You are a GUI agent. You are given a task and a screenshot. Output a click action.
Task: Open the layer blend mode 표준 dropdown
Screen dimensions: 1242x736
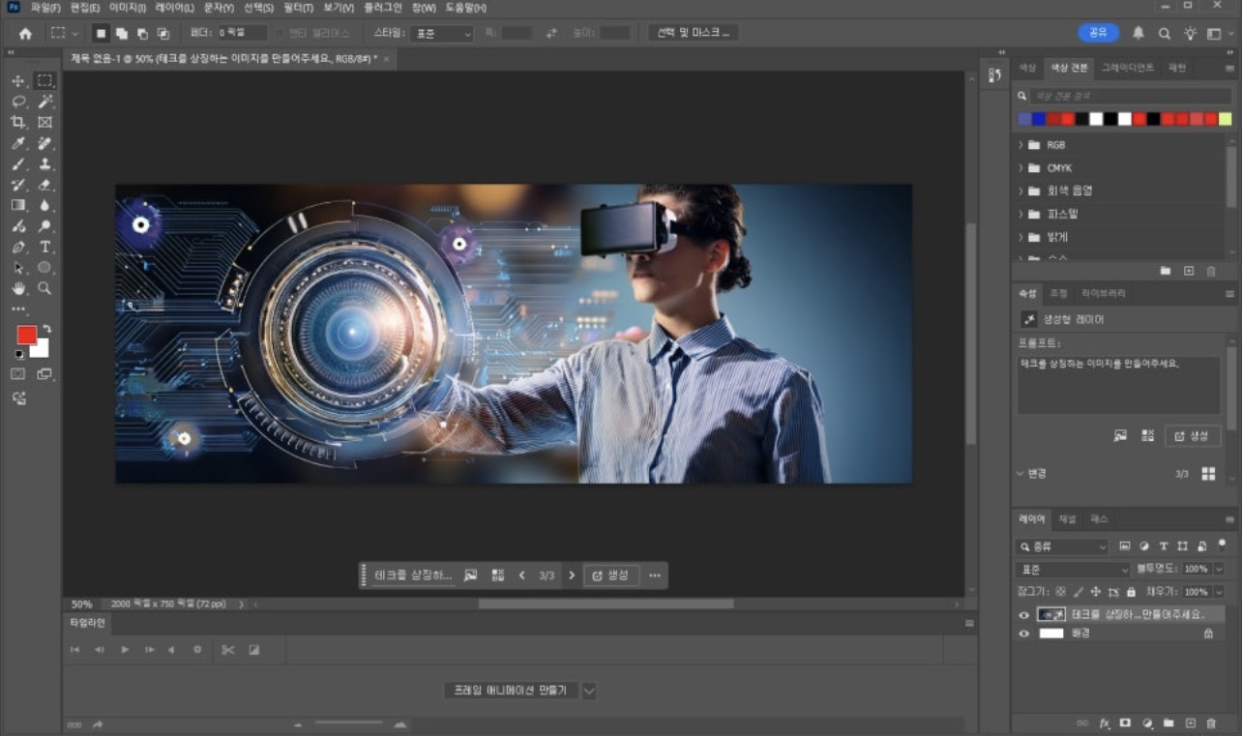[1073, 569]
